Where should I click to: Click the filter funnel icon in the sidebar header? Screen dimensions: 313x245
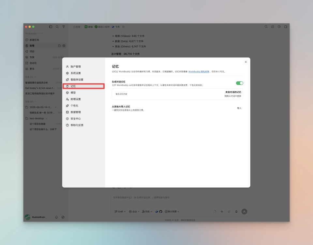[x=64, y=27]
